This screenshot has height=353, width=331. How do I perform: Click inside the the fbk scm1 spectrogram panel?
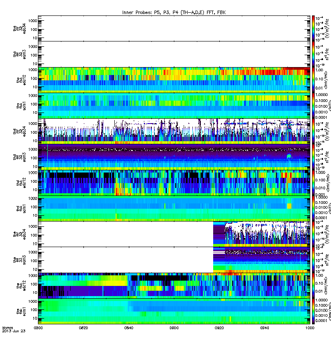[174, 312]
